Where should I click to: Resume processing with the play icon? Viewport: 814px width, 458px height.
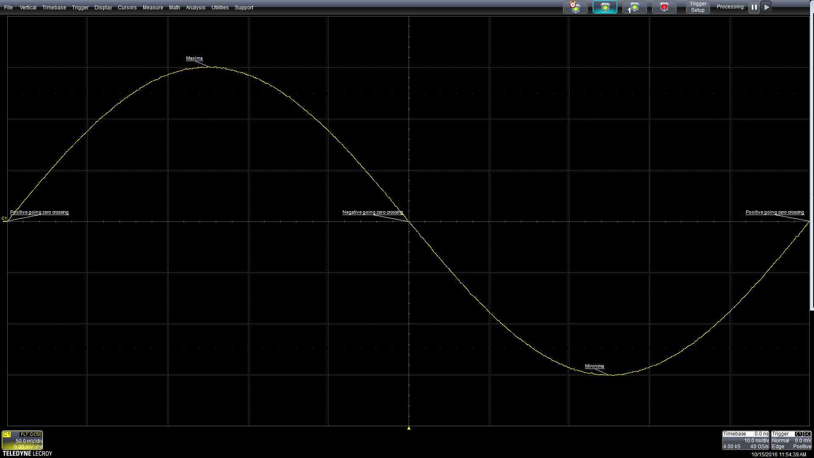pos(766,7)
